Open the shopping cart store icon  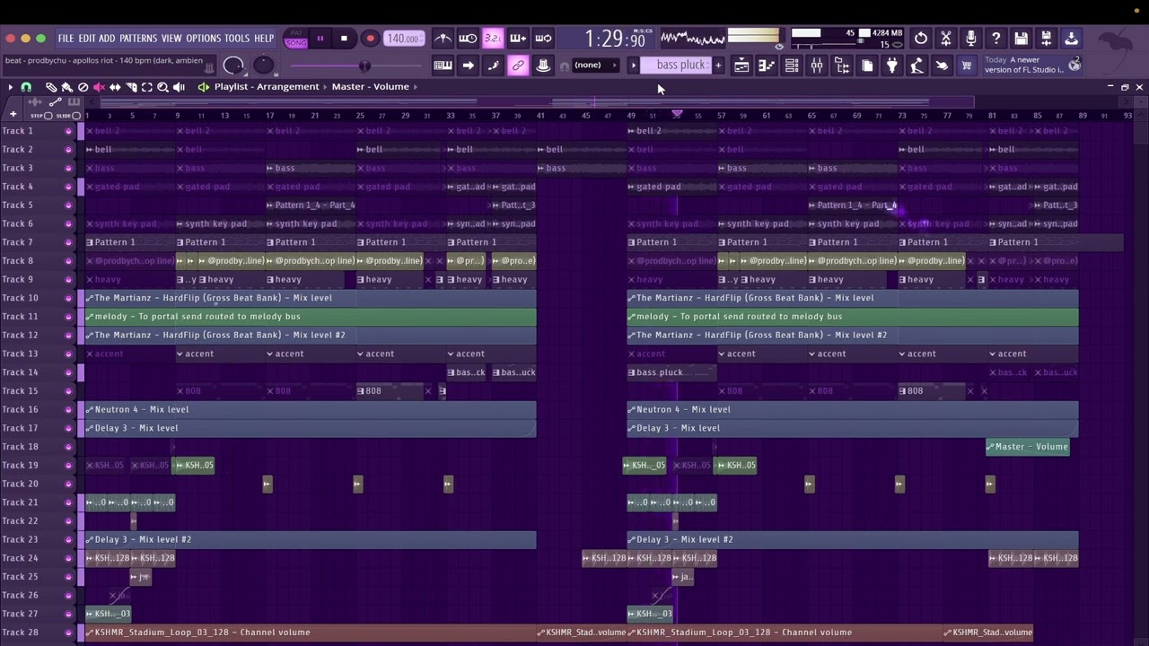pos(967,65)
